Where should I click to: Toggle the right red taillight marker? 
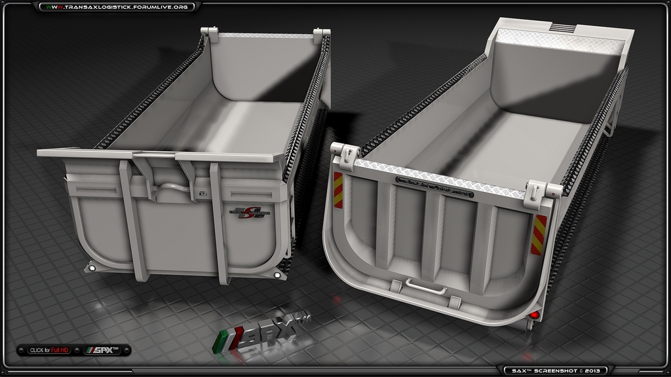pyautogui.click(x=534, y=314)
